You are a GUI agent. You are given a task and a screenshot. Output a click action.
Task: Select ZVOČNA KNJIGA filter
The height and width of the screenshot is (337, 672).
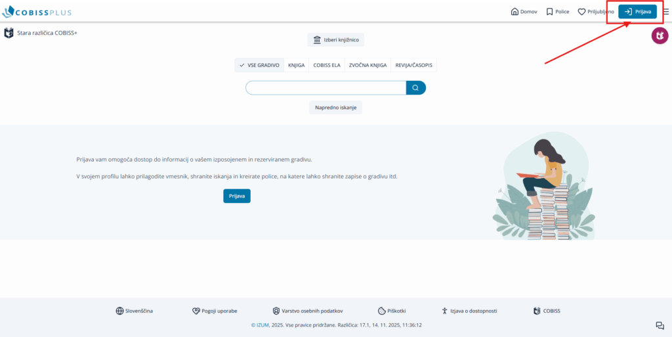point(367,65)
